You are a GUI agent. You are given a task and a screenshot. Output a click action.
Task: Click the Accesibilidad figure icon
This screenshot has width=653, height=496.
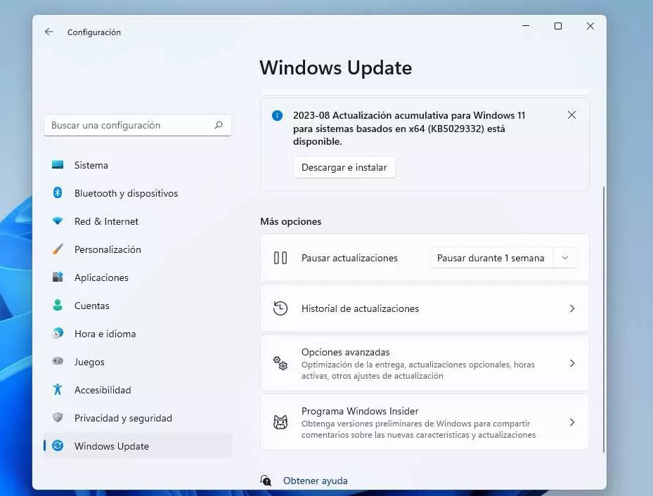pos(58,389)
